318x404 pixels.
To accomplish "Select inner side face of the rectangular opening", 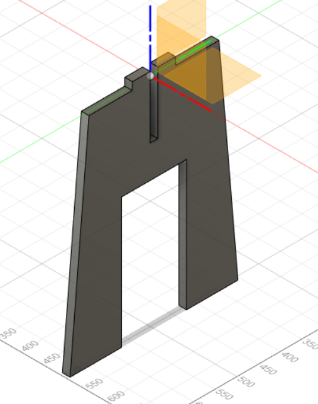I will click(x=182, y=235).
